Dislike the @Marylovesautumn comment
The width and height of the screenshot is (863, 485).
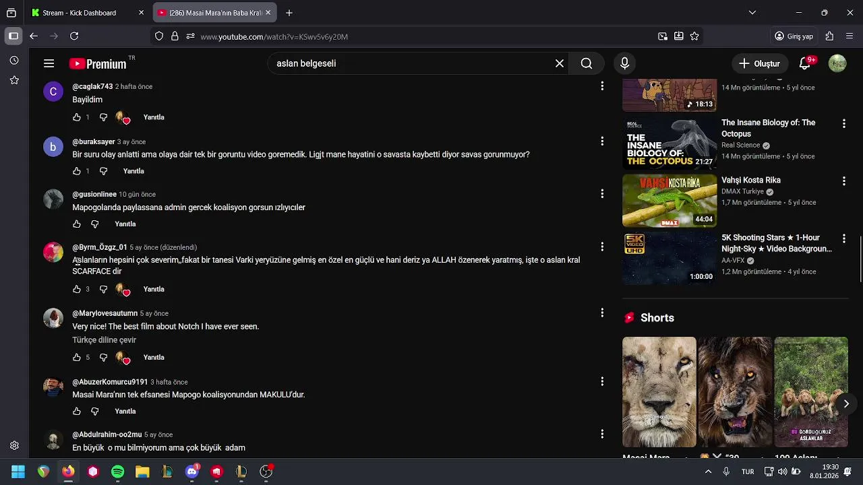(103, 357)
